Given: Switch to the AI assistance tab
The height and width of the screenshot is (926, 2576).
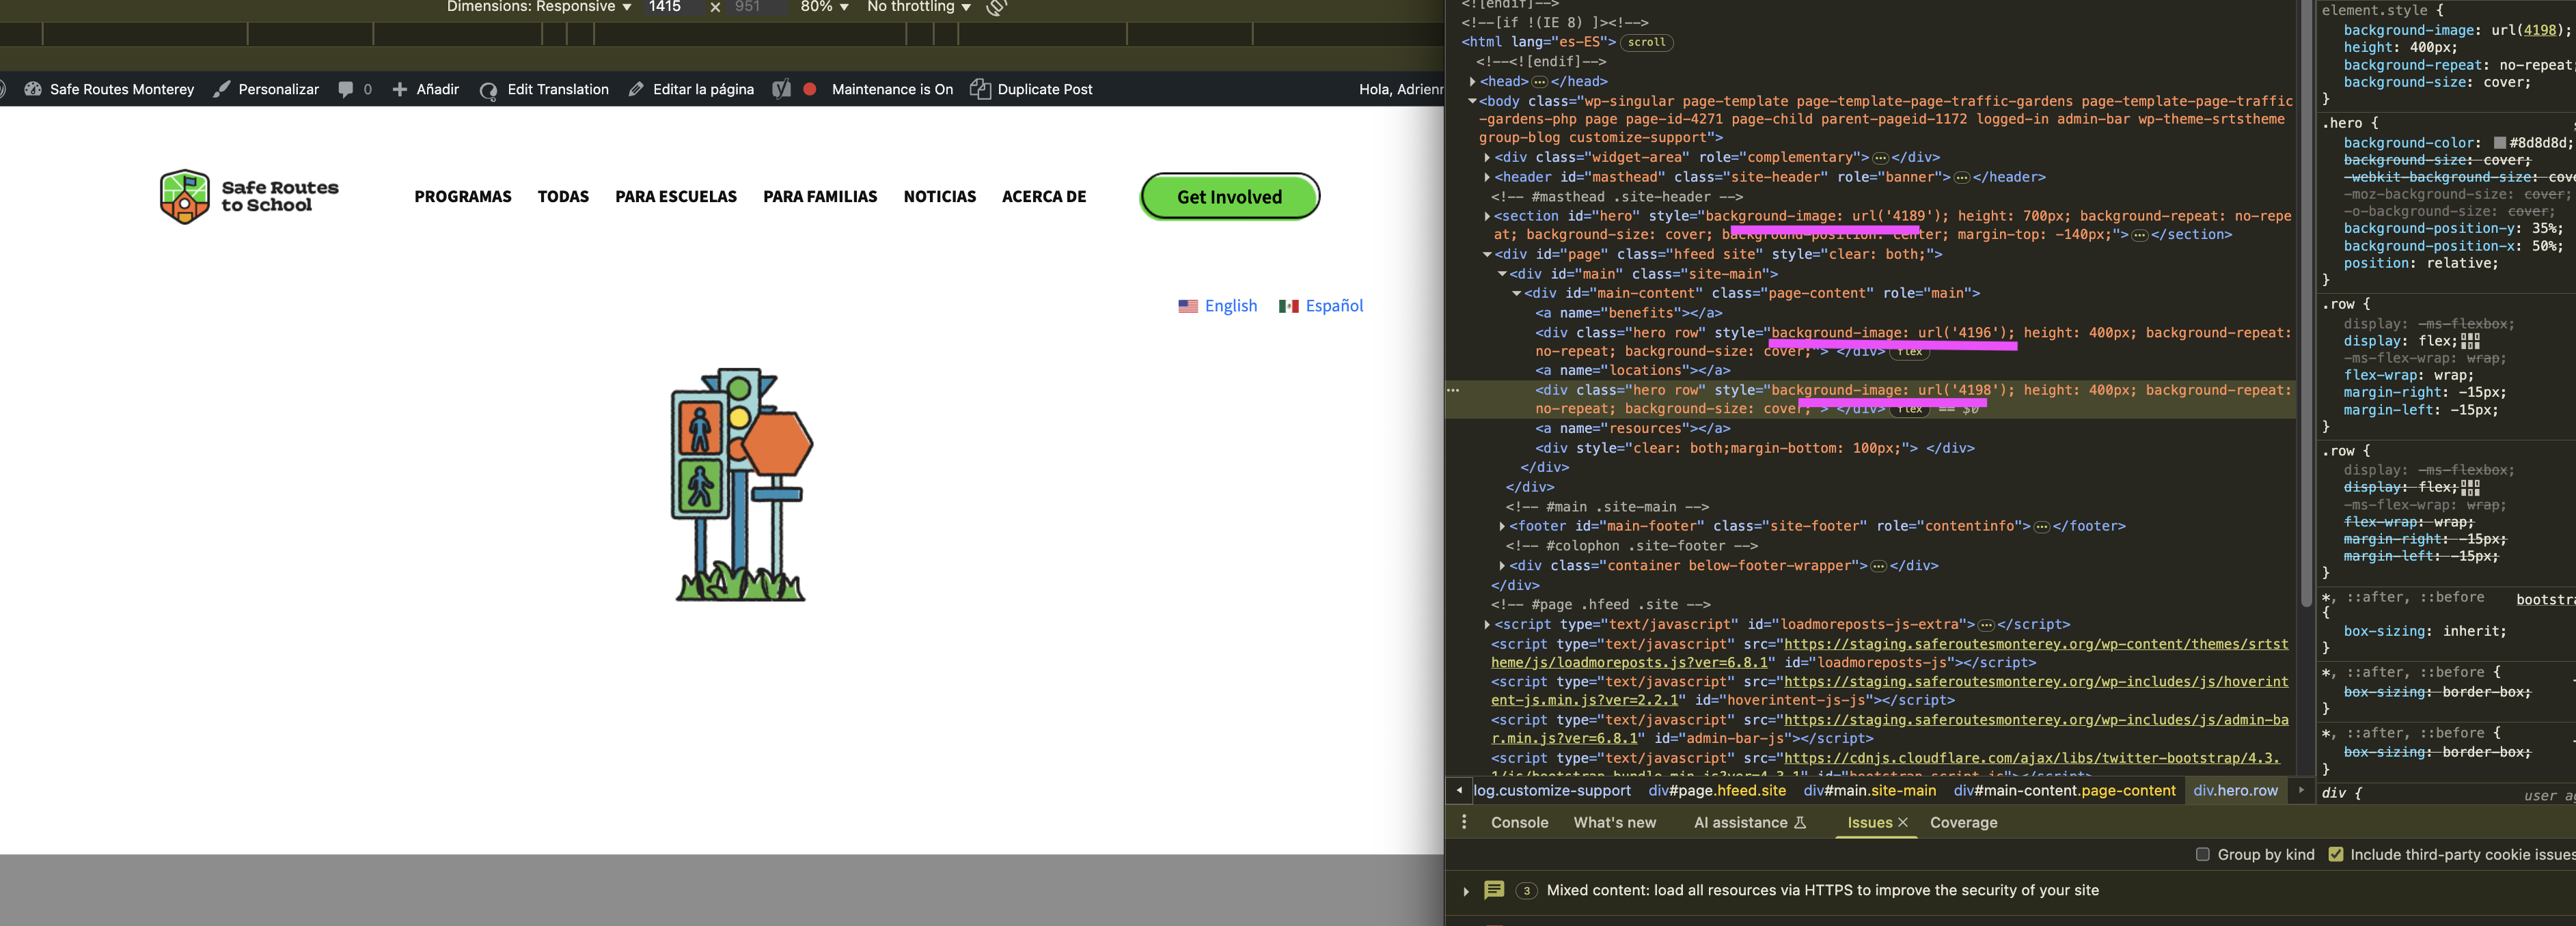Looking at the screenshot, I should pyautogui.click(x=1749, y=823).
